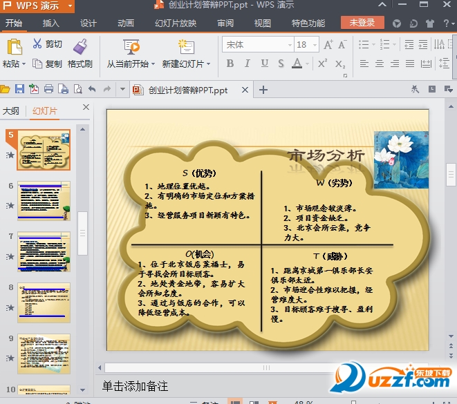Toggle text shadow S button
This screenshot has height=404, width=457.
281,63
